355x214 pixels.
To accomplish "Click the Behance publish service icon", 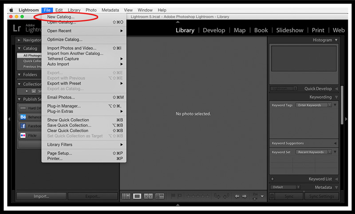I will (23, 117).
